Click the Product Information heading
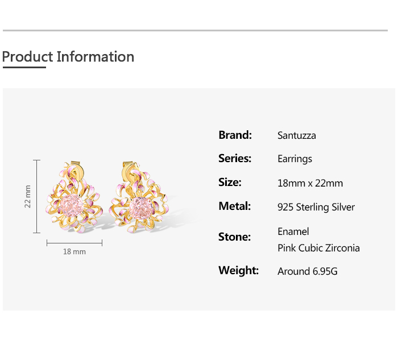This screenshot has width=398, height=339. tap(68, 57)
